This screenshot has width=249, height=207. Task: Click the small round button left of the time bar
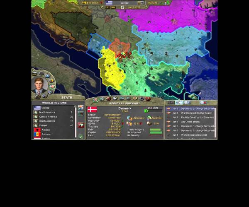[103, 7]
